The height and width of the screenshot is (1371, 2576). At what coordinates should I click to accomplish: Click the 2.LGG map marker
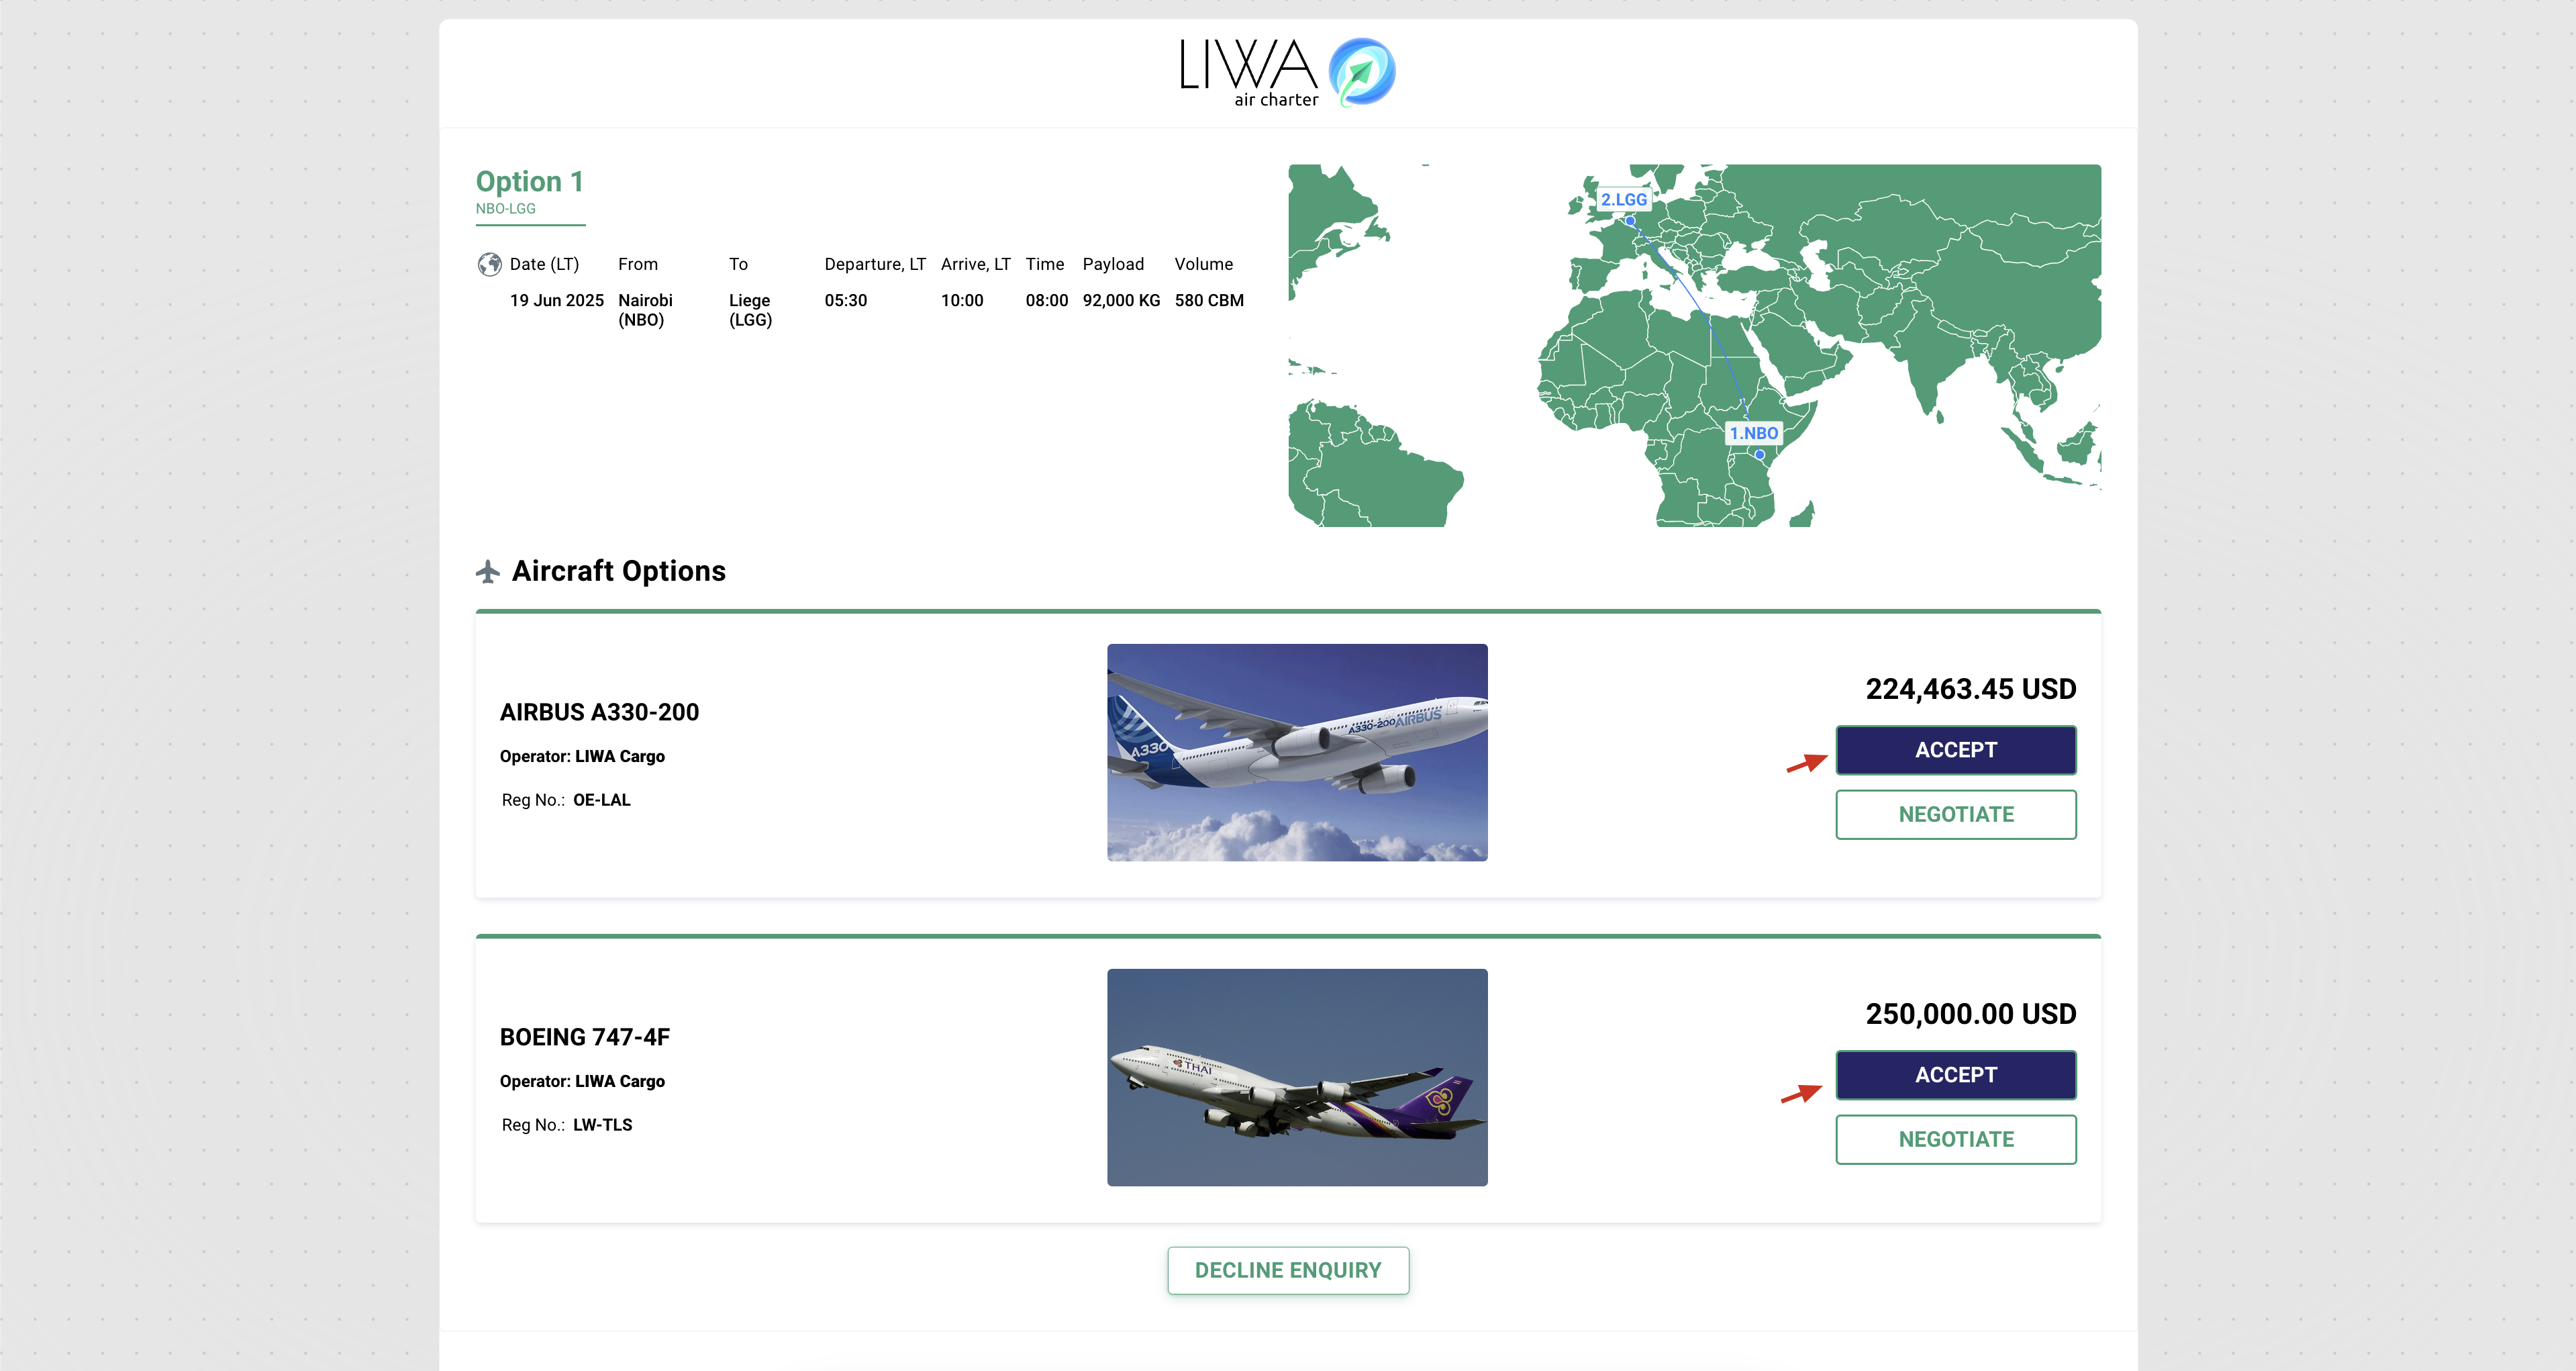pos(1623,200)
